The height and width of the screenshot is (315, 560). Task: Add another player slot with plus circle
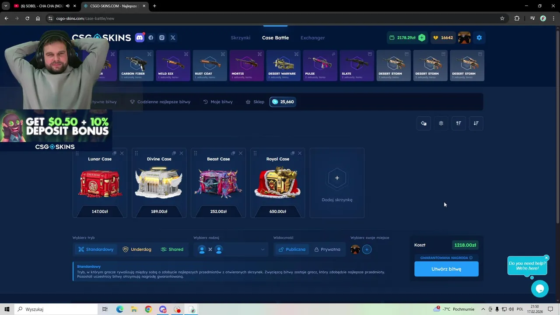coord(367,249)
